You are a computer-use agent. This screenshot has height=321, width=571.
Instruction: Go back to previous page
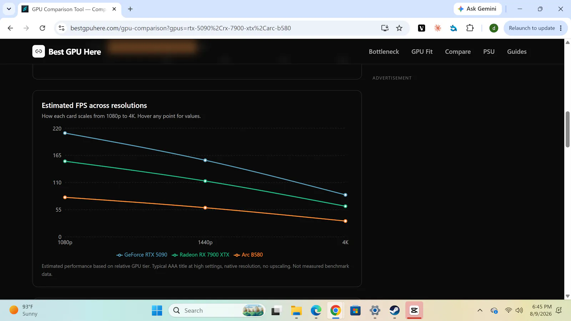tap(10, 28)
